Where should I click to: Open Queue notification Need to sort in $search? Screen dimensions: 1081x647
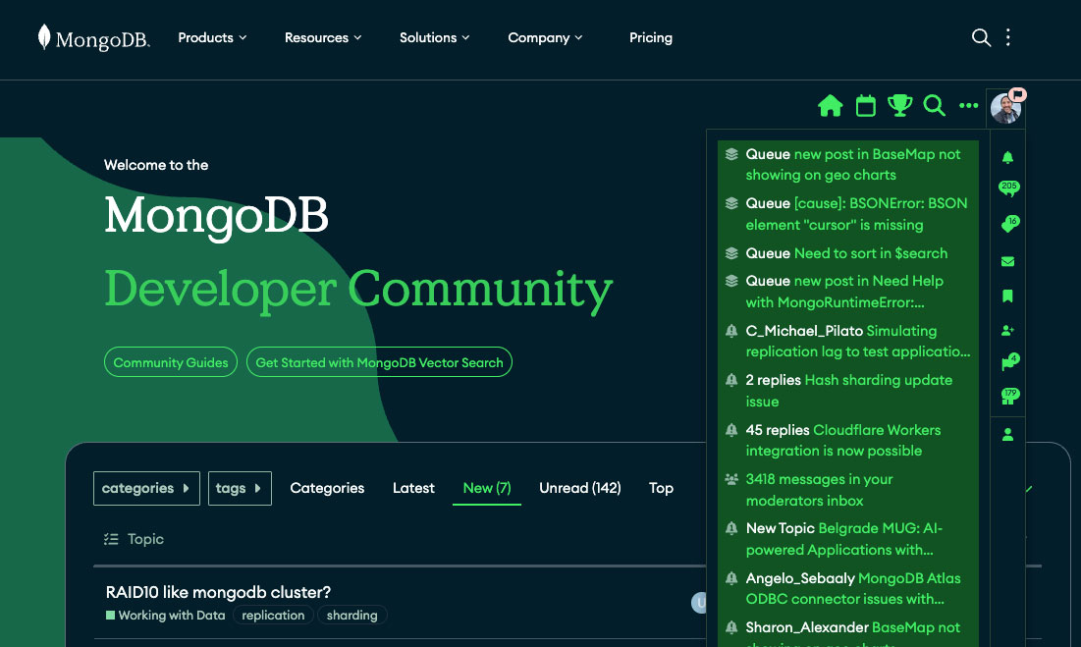[x=848, y=253]
